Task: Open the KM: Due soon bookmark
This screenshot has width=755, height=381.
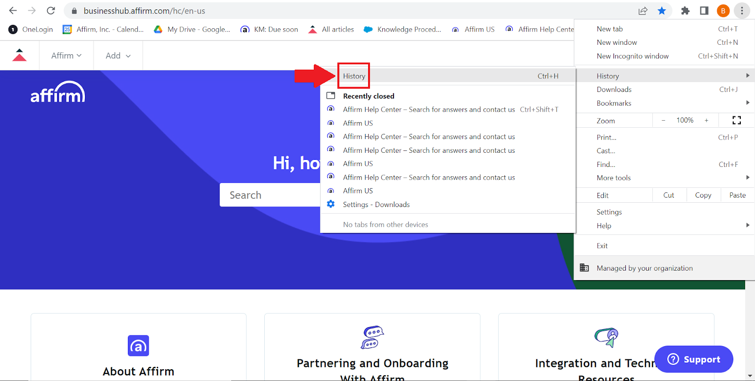Action: pyautogui.click(x=269, y=29)
